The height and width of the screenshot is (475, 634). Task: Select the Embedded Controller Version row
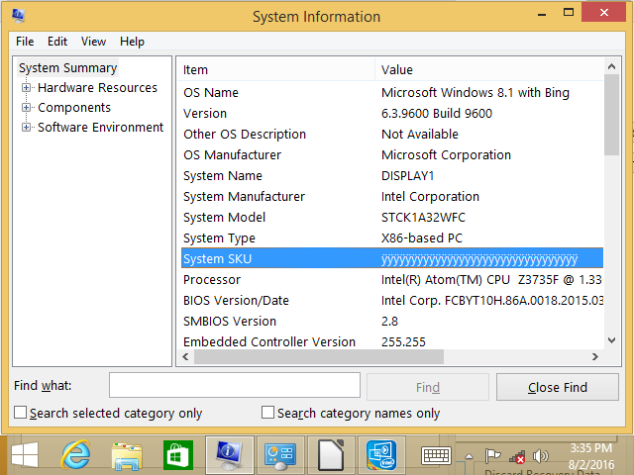pyautogui.click(x=392, y=342)
